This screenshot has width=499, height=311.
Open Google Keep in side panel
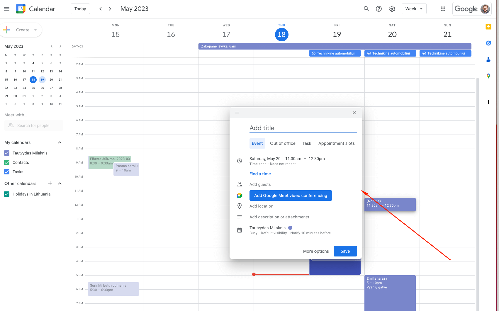[488, 27]
